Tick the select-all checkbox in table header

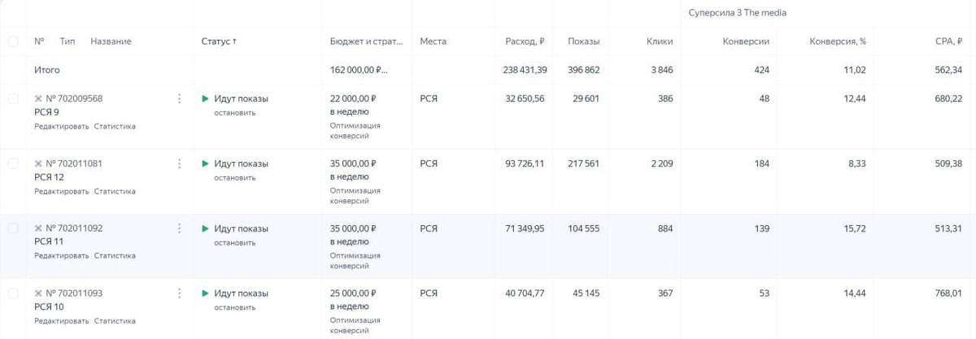(x=13, y=41)
